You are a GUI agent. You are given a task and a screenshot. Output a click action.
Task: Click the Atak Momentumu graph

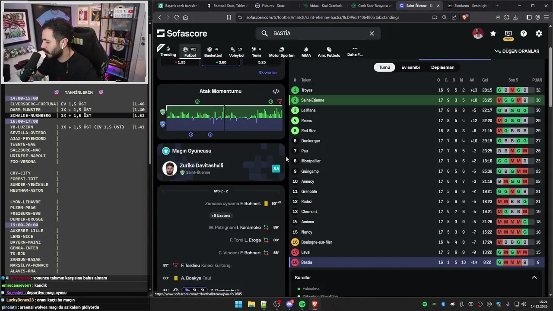tap(224, 118)
